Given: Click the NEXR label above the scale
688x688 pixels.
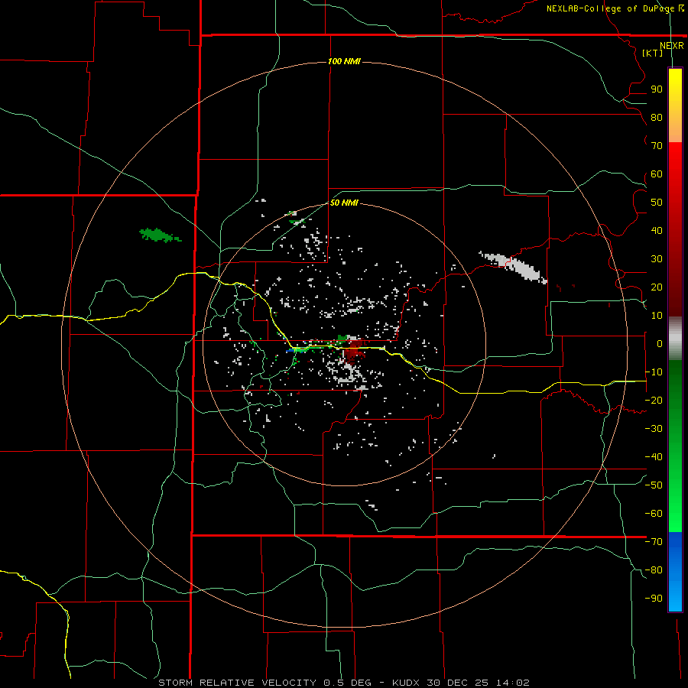Looking at the screenshot, I should 672,45.
